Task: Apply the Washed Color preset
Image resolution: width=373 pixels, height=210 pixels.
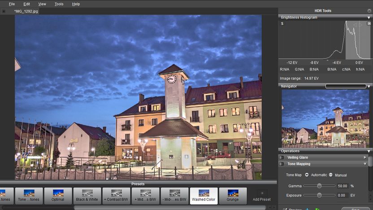Action: pyautogui.click(x=204, y=196)
